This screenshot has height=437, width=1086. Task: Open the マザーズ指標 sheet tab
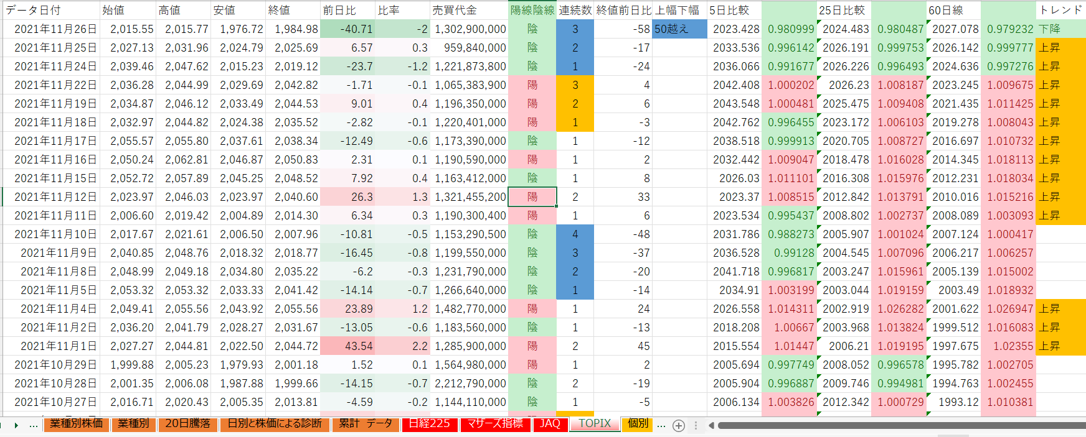[x=495, y=424]
